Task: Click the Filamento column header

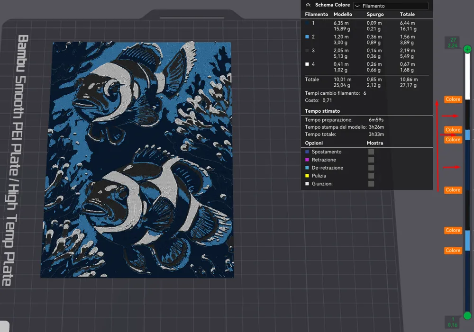Action: pos(316,14)
